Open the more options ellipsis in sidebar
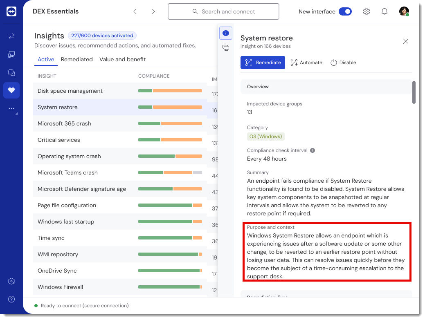Image resolution: width=425 pixels, height=320 pixels. point(11,108)
